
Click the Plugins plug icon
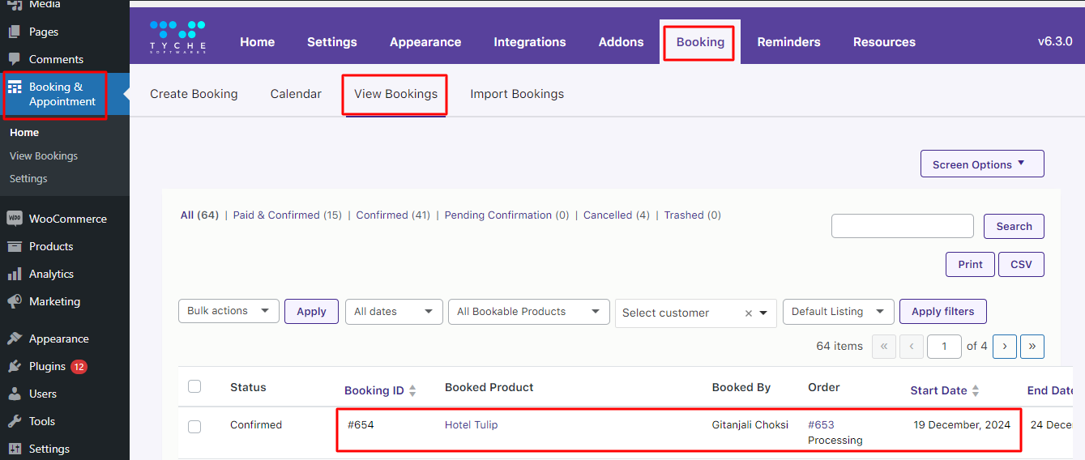click(x=15, y=366)
